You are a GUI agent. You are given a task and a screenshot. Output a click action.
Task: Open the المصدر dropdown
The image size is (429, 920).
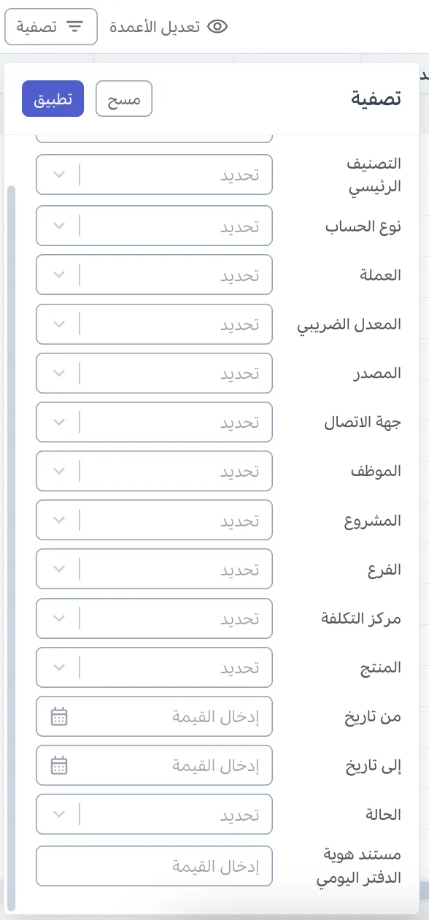point(154,373)
